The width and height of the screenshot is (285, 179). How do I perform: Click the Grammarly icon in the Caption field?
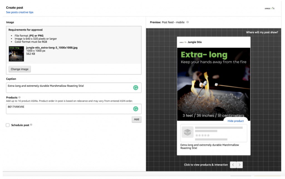[x=136, y=88]
